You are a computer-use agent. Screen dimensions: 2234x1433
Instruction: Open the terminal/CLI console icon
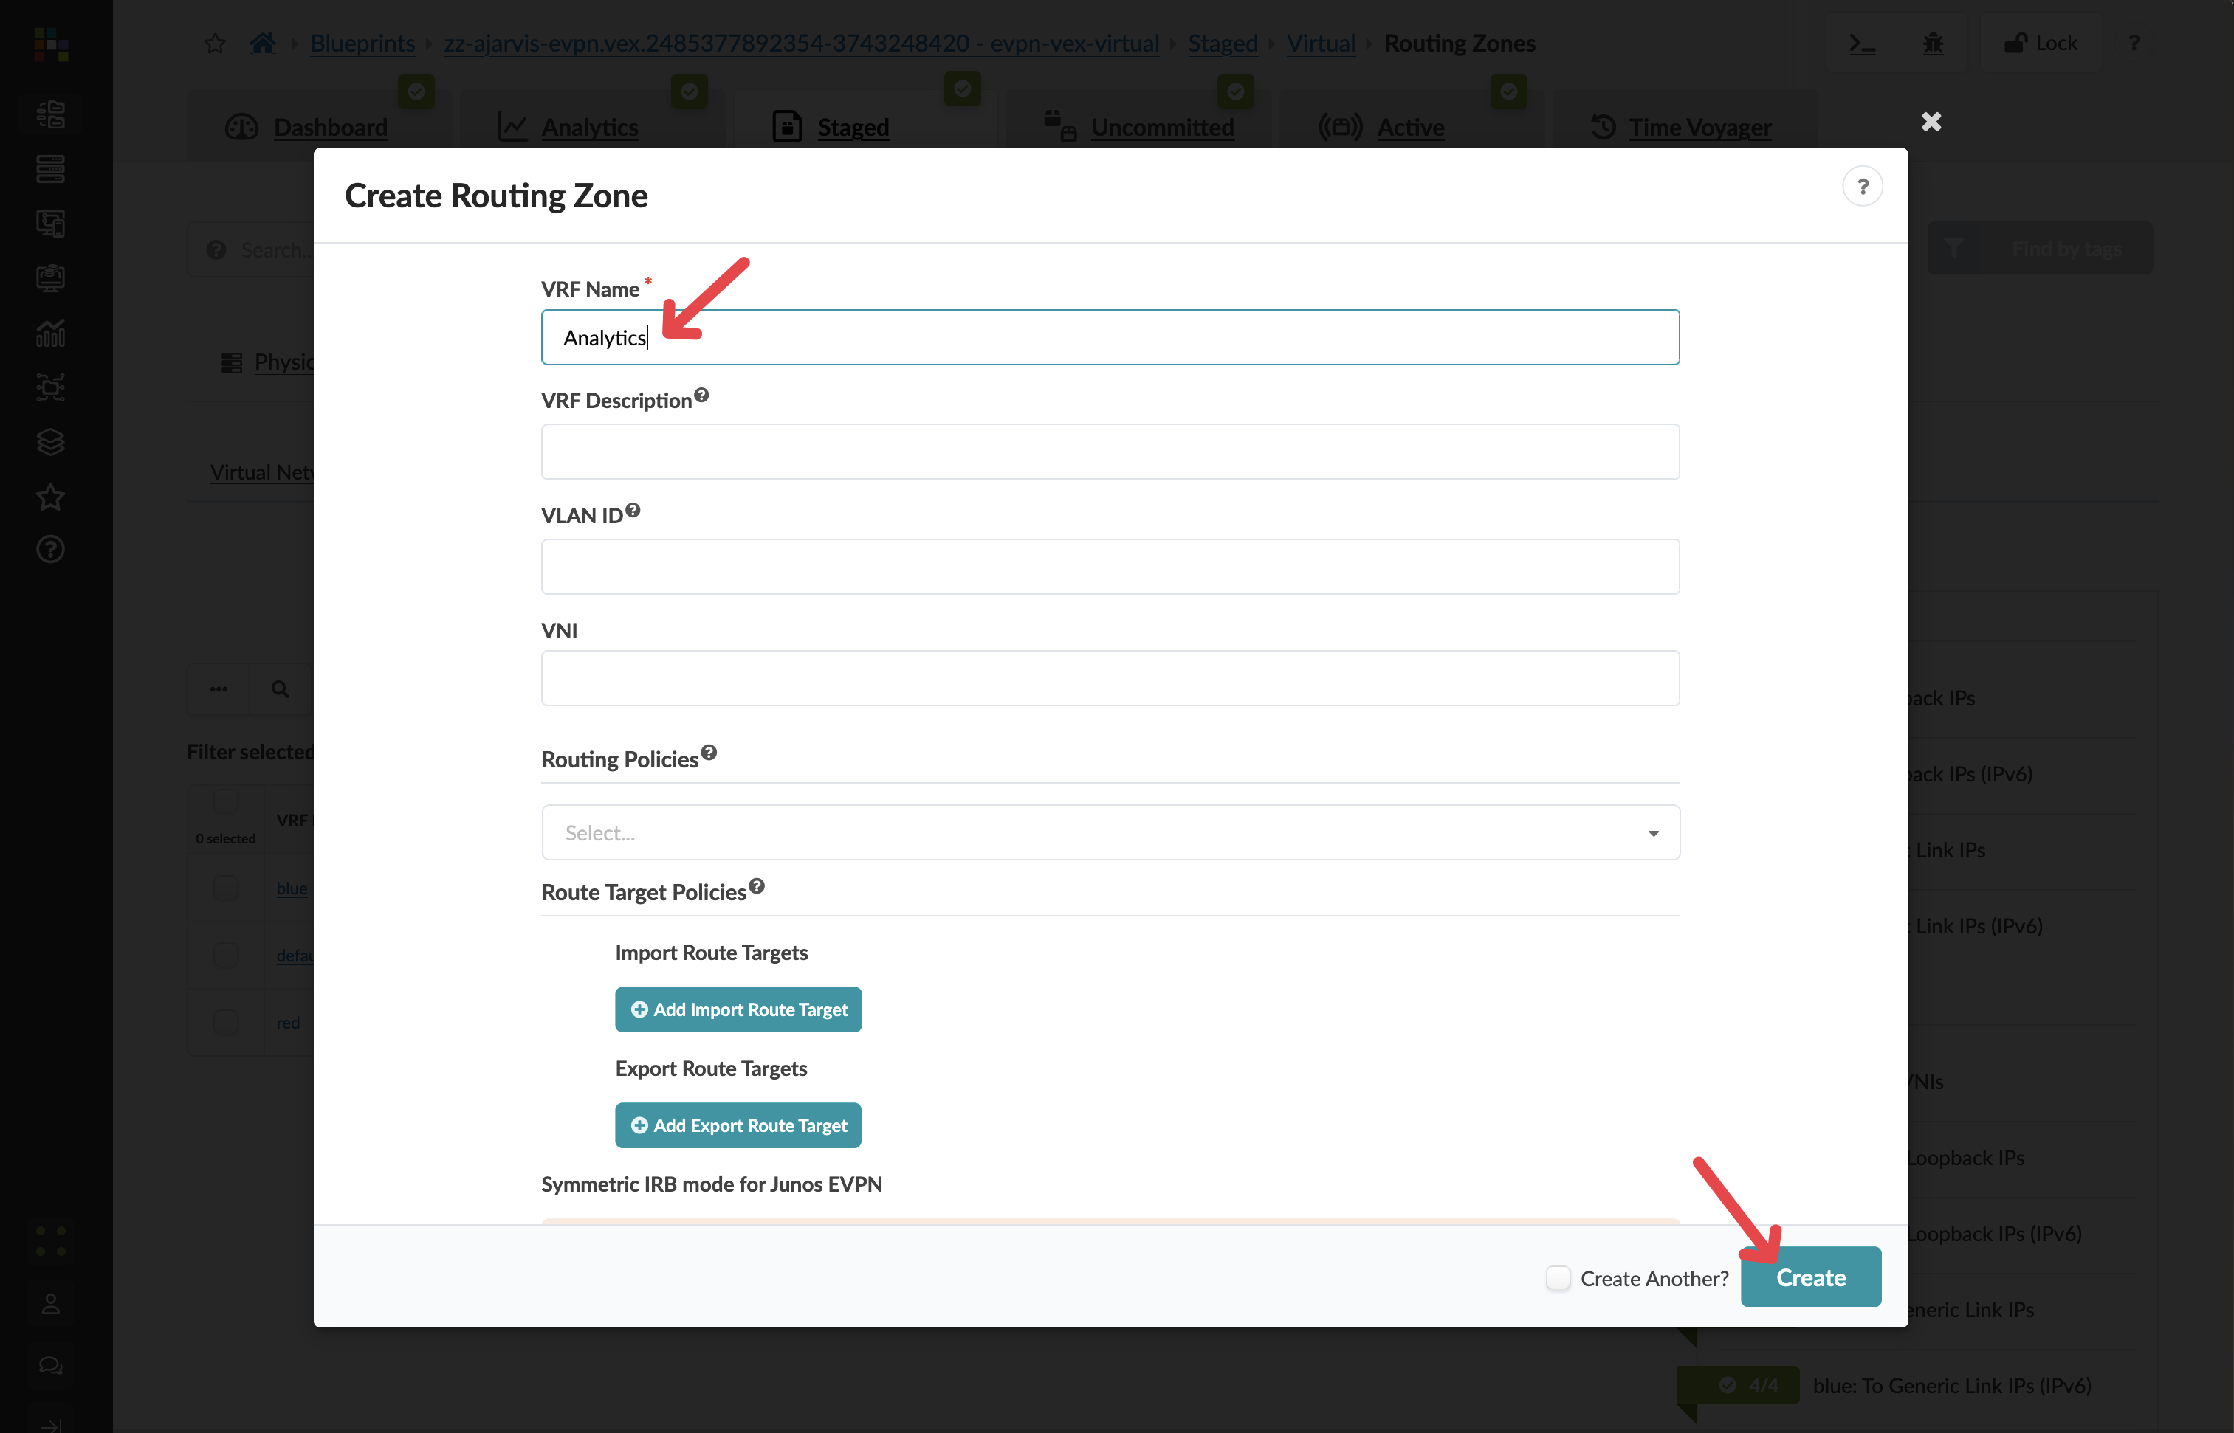tap(1863, 43)
